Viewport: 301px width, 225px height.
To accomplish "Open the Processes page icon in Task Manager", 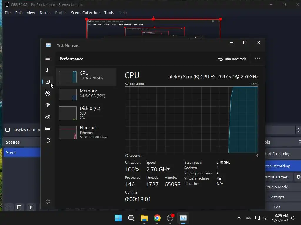I will click(x=48, y=70).
